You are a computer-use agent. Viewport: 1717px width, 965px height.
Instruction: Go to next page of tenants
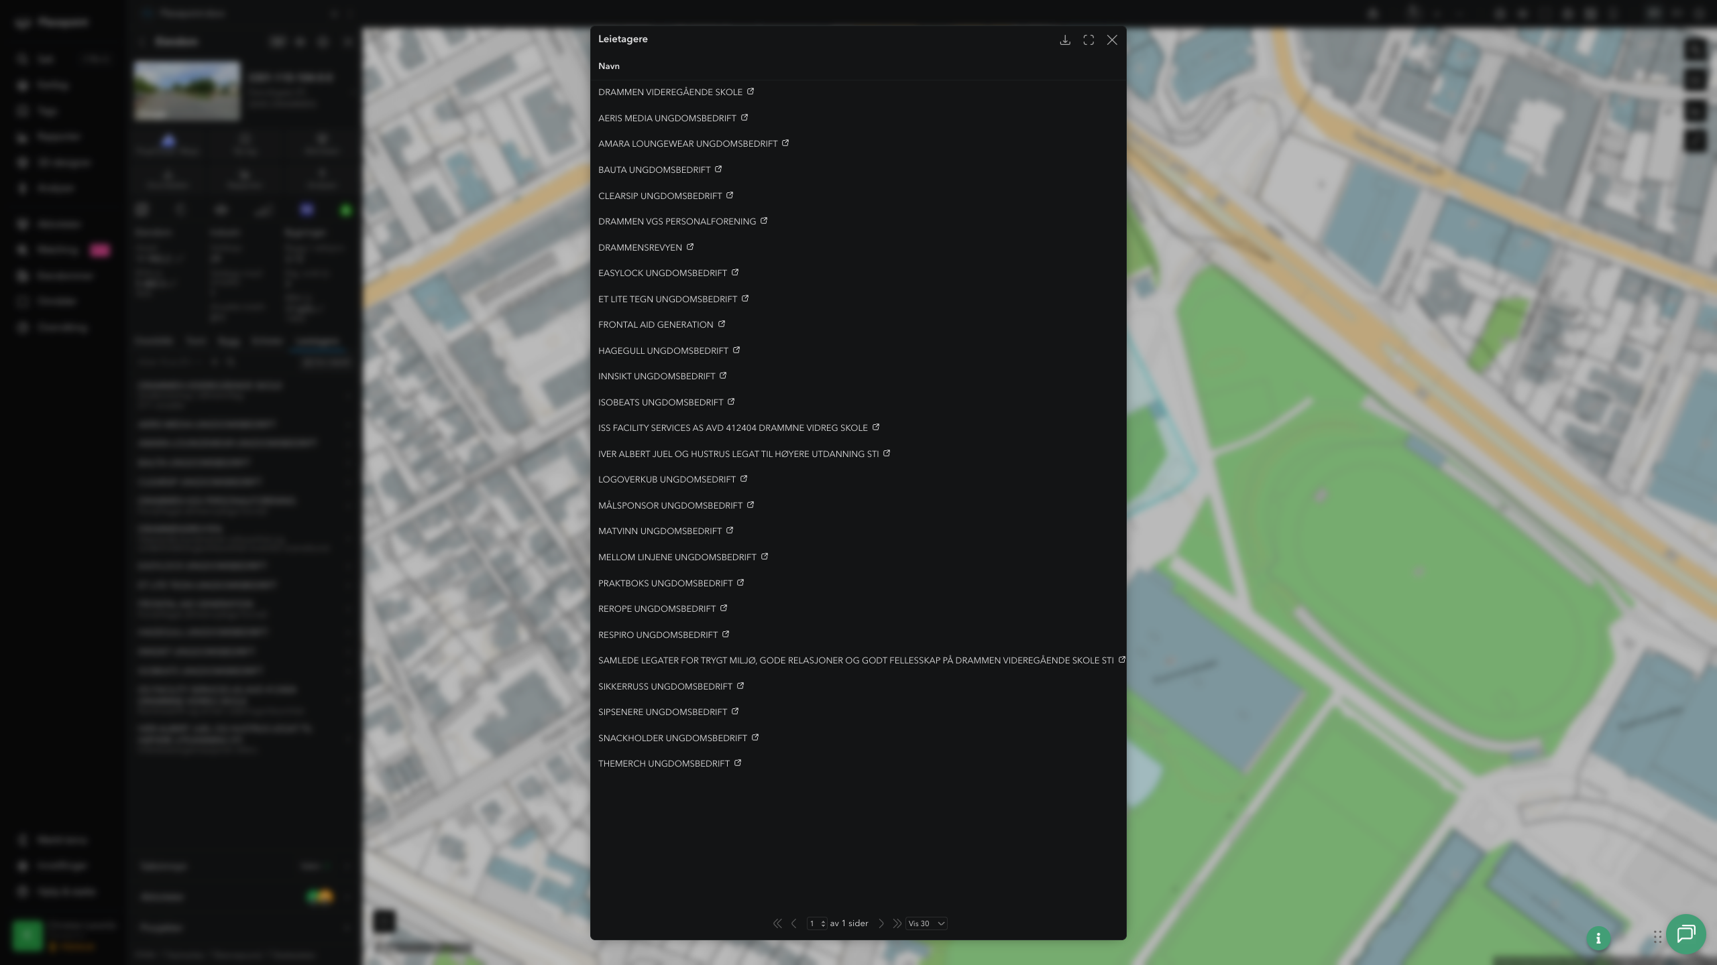[881, 923]
